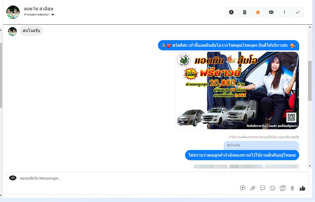The width and height of the screenshot is (315, 202).
Task: Open กำหนดการสนทนา dropdown arrow
Action: pyautogui.click(x=53, y=15)
